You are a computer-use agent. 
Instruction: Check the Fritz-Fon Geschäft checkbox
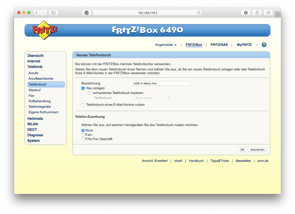coord(83,139)
